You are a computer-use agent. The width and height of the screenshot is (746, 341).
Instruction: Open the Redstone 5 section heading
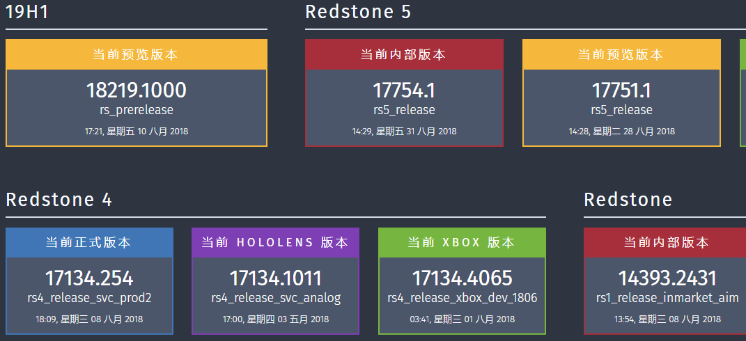(358, 13)
